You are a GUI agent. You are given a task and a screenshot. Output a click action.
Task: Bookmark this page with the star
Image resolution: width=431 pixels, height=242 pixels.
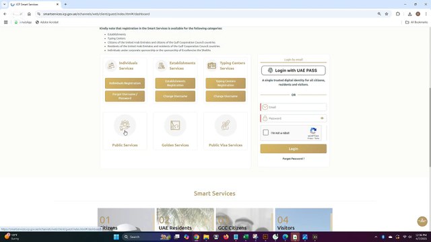click(387, 13)
